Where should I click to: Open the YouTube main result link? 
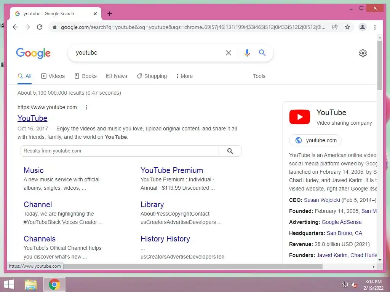point(32,118)
